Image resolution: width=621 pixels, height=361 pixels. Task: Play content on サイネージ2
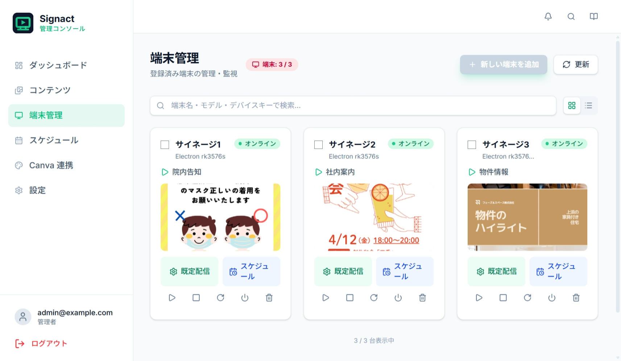pos(326,298)
